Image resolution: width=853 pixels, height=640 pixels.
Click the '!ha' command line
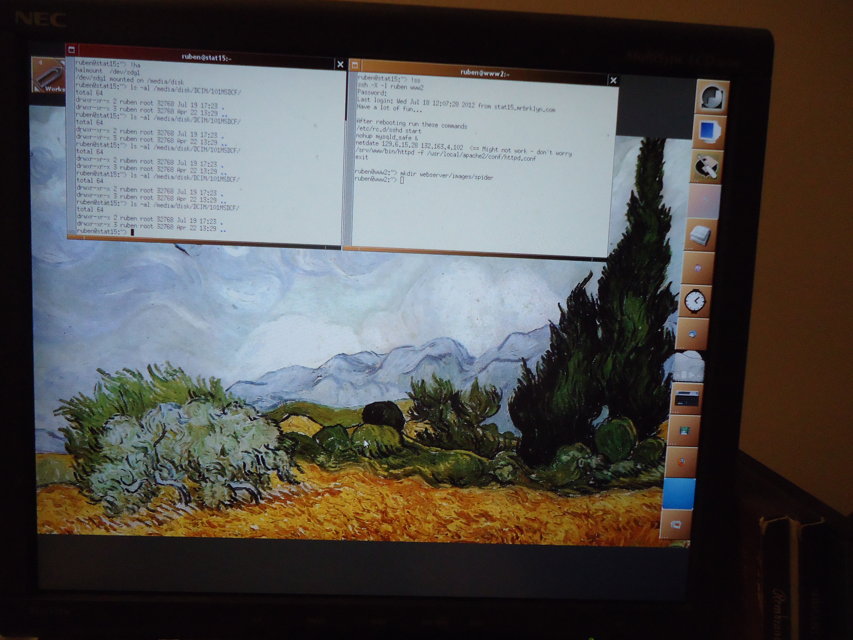click(108, 64)
